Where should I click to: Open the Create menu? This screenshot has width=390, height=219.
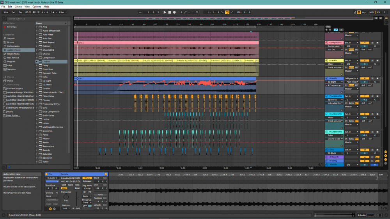[18, 7]
